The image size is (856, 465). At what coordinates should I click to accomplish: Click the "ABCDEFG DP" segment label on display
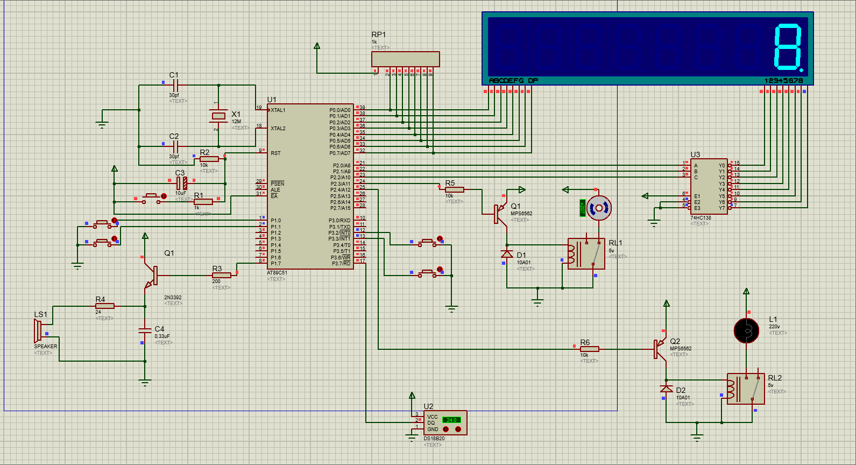(513, 81)
